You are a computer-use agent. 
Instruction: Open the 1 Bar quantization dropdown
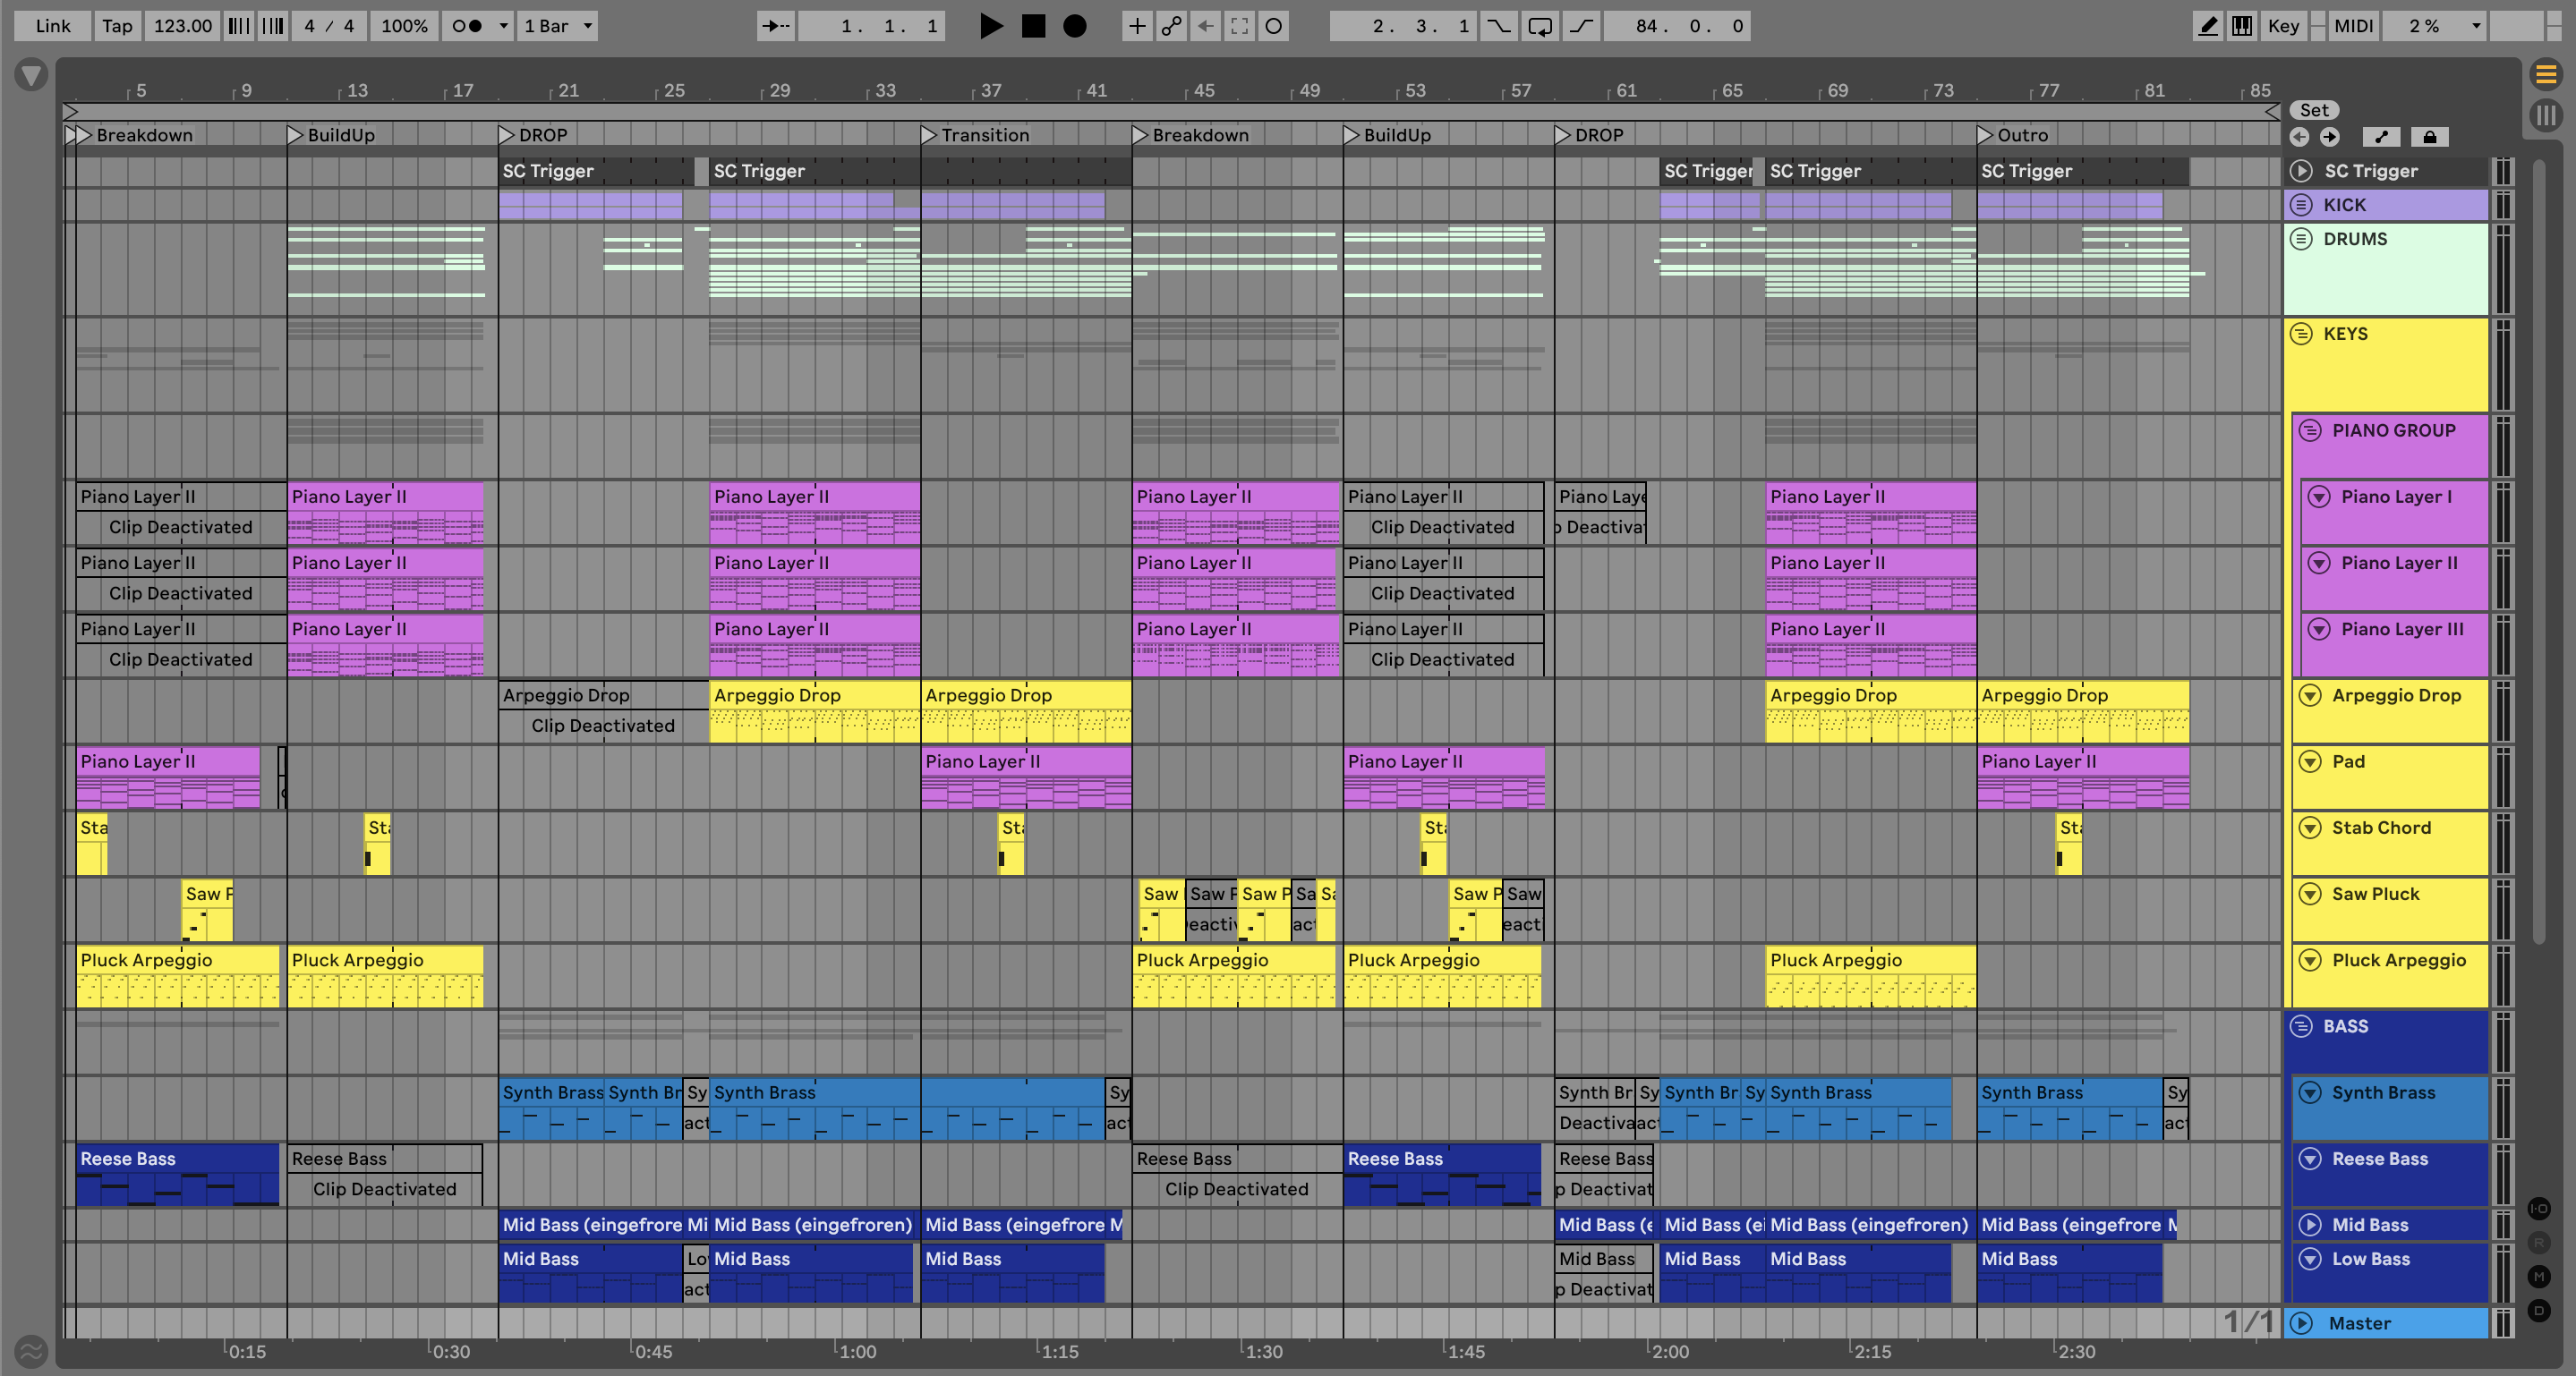point(558,26)
